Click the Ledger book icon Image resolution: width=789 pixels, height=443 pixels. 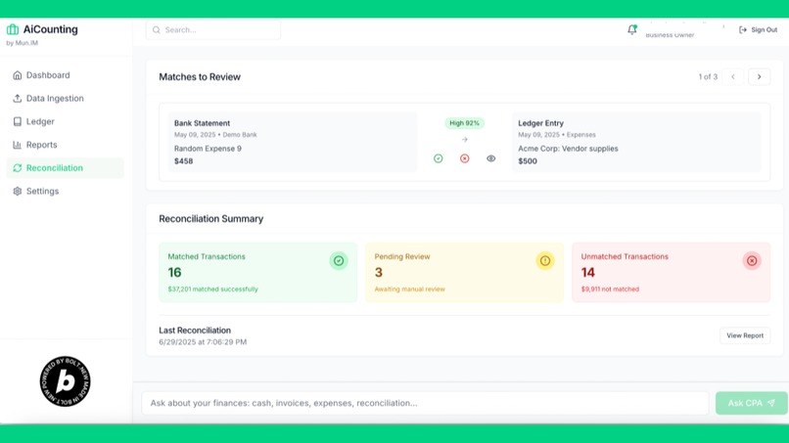pyautogui.click(x=17, y=121)
